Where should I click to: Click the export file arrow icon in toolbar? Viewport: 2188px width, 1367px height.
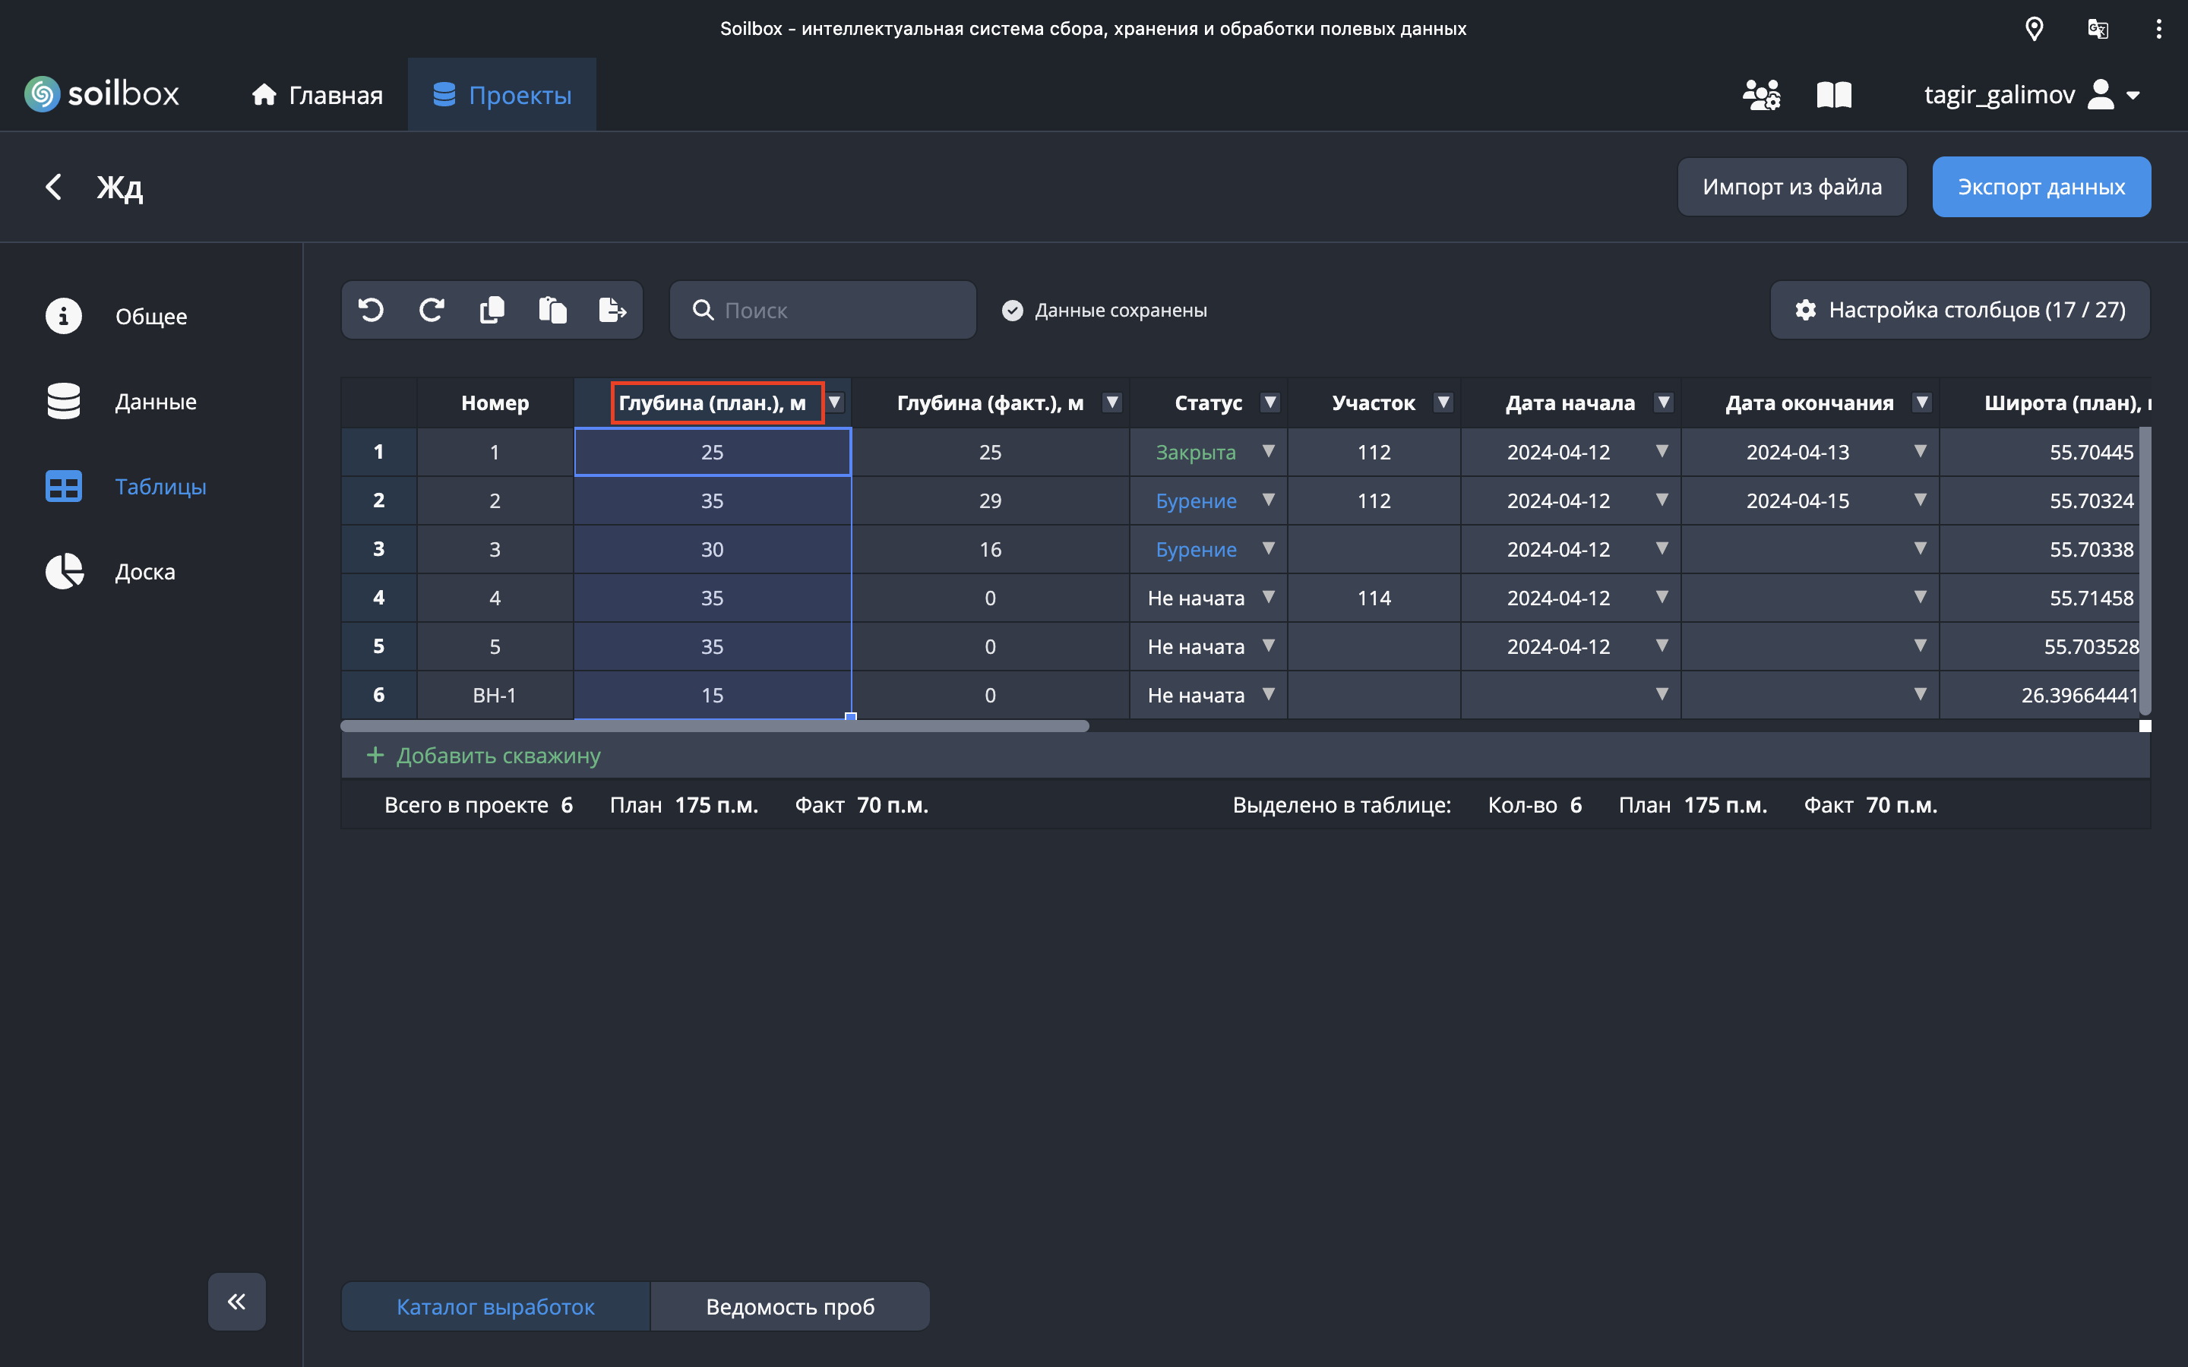pos(612,310)
